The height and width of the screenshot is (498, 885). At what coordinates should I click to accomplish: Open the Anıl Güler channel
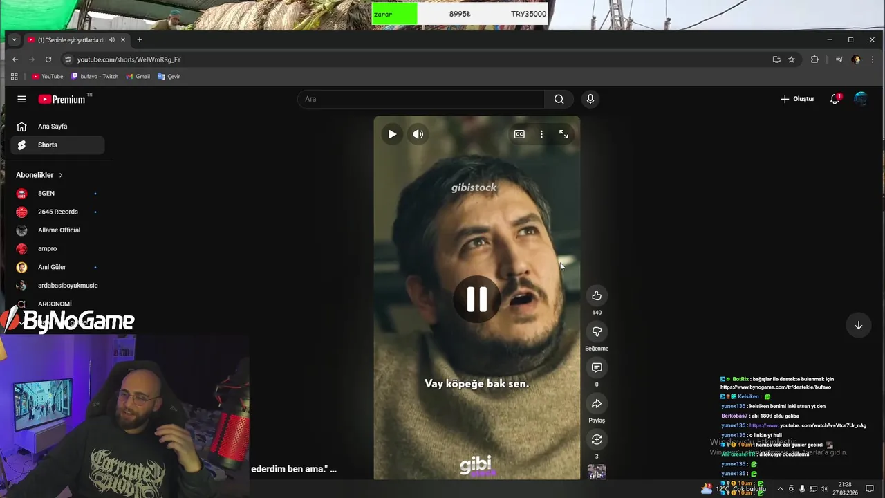click(57, 267)
